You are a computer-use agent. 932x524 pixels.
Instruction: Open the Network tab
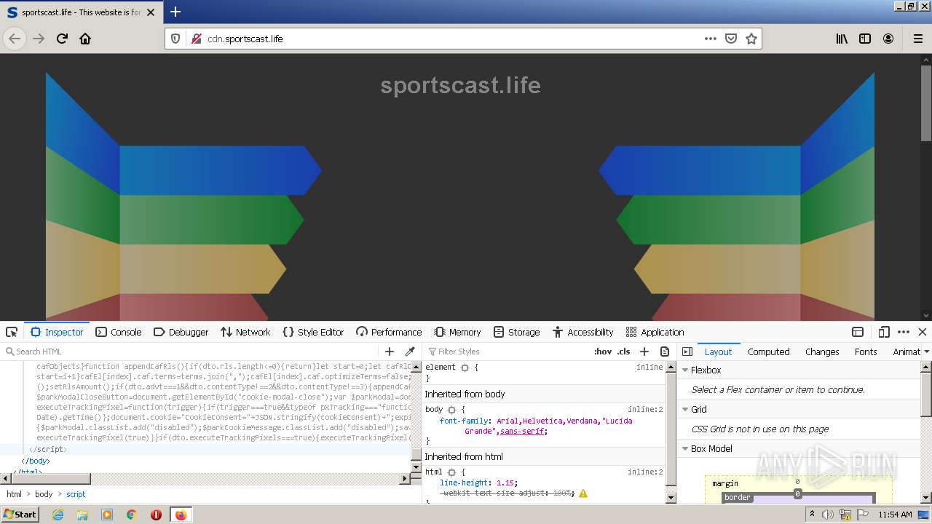[245, 332]
